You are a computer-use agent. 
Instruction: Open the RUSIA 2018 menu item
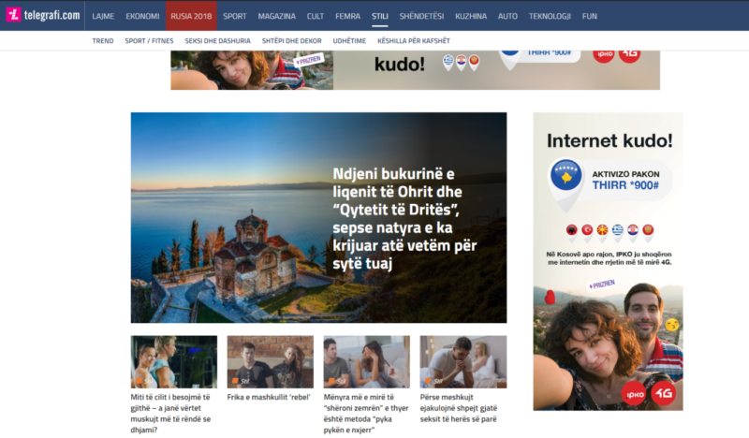coord(191,16)
